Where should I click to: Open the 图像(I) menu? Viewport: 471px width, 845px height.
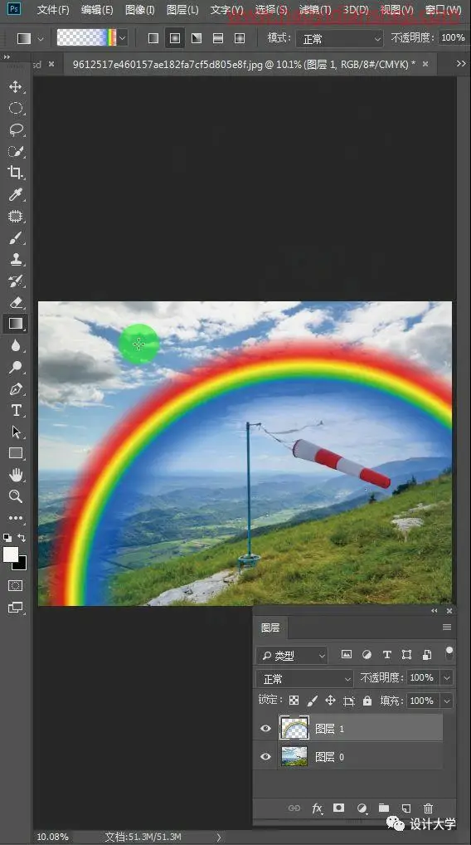(139, 10)
